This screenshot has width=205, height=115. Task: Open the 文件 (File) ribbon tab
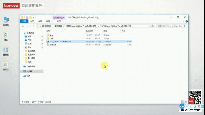coord(24,21)
